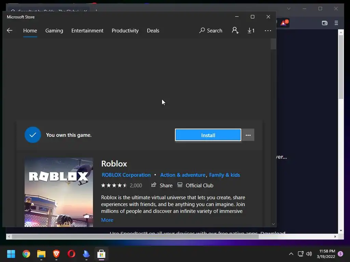Open the Home tab in Microsoft Store

click(x=30, y=30)
